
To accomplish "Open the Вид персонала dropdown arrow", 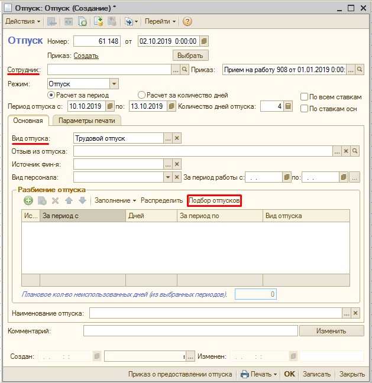I will coord(168,177).
